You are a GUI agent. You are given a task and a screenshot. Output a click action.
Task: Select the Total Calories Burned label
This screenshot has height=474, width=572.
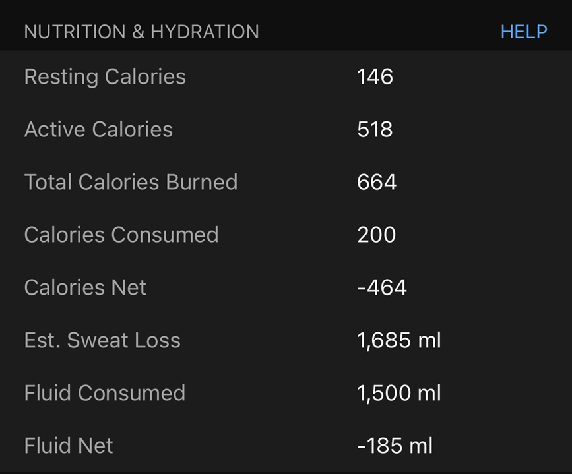point(131,182)
